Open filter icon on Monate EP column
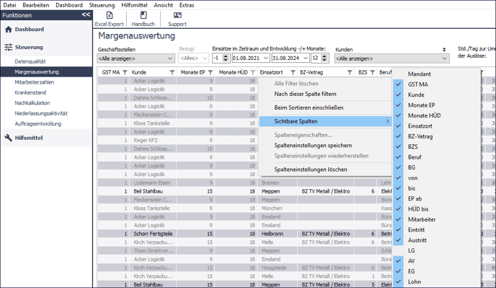The width and height of the screenshot is (496, 288). click(211, 73)
